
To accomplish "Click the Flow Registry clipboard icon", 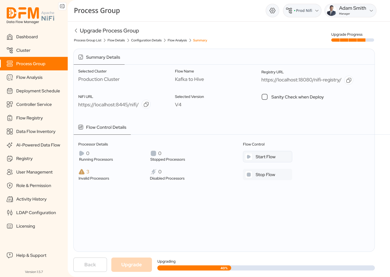I will tap(10, 118).
